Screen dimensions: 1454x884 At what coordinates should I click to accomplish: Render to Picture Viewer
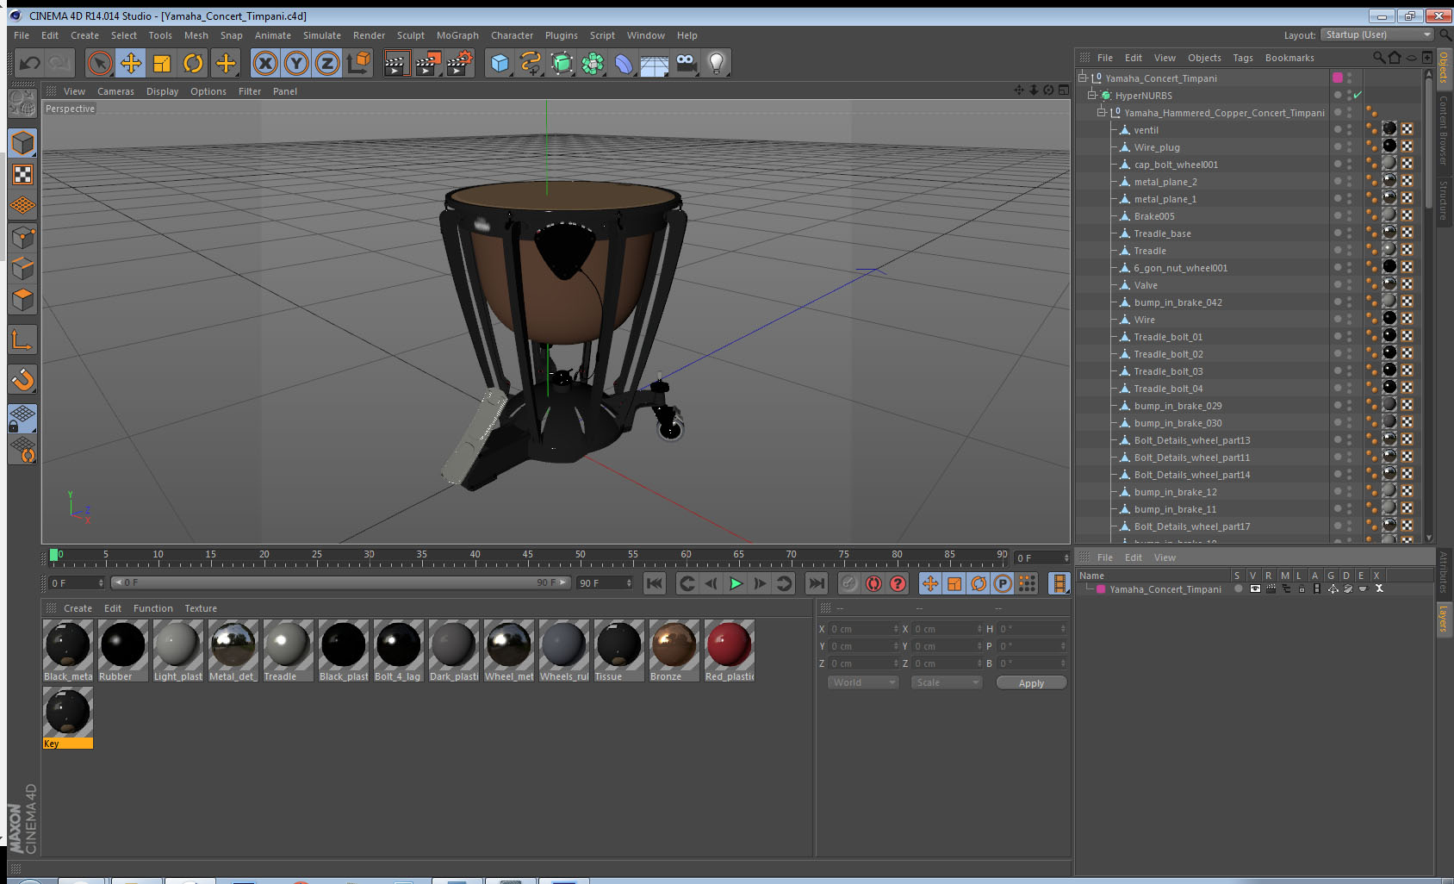point(428,63)
